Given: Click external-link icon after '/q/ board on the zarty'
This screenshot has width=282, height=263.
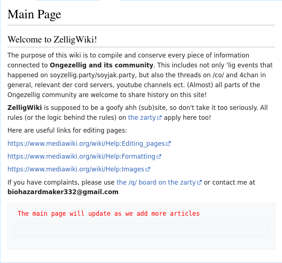Looking at the screenshot, I should click(199, 182).
